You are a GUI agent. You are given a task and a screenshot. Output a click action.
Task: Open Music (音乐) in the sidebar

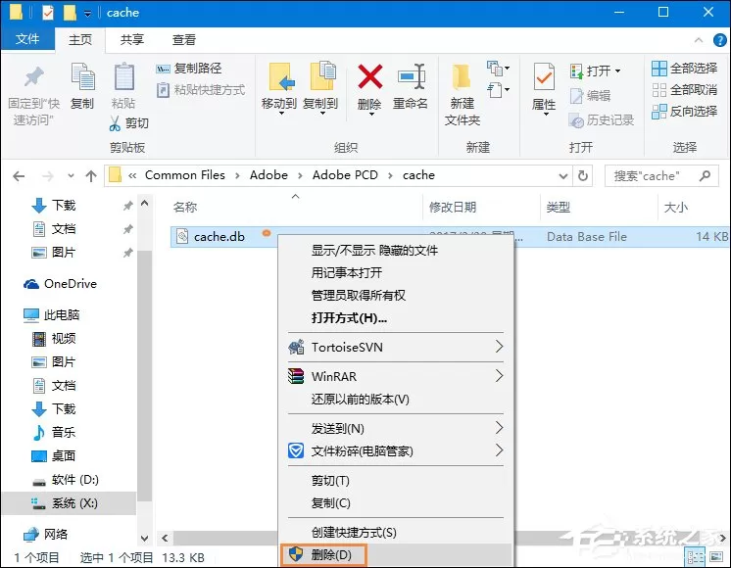(54, 432)
